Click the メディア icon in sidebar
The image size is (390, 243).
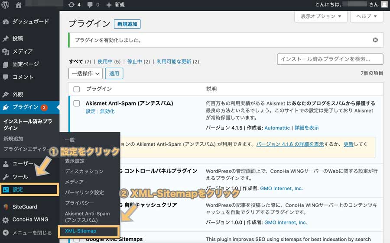point(6,51)
